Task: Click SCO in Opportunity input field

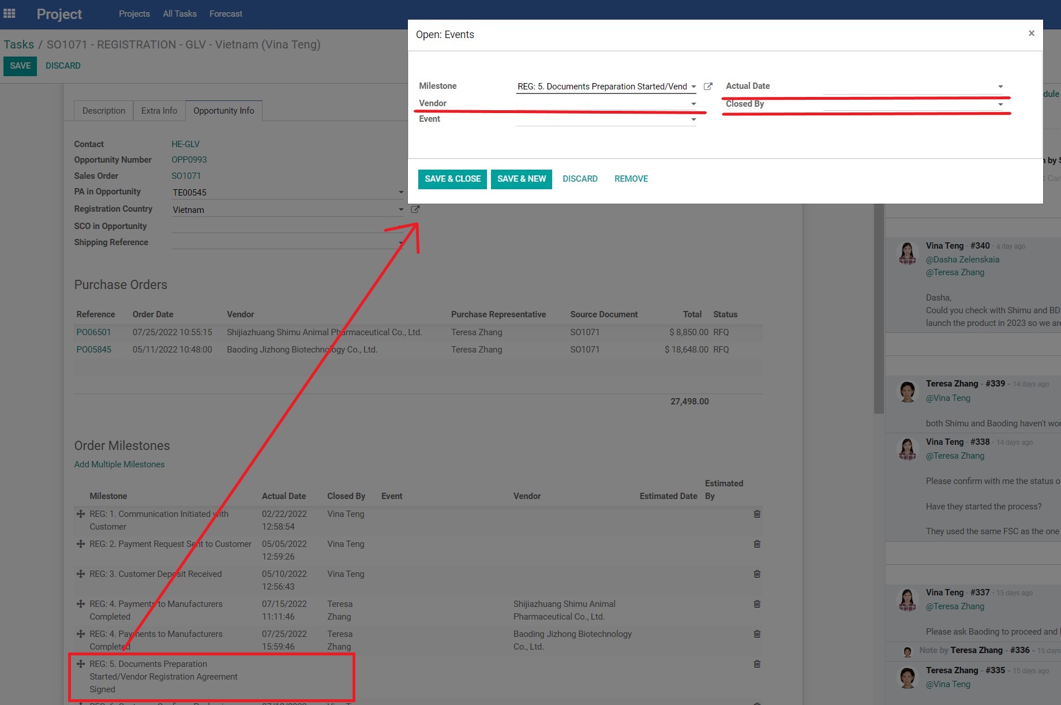Action: coord(287,226)
